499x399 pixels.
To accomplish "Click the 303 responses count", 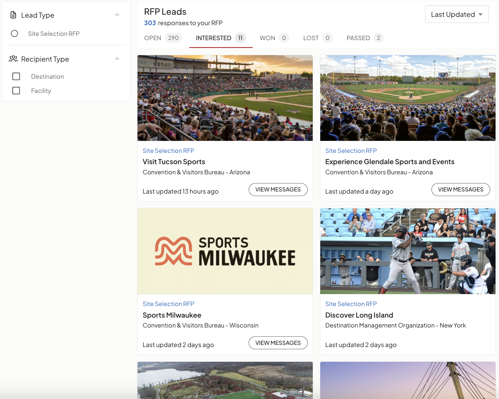I will (x=150, y=23).
